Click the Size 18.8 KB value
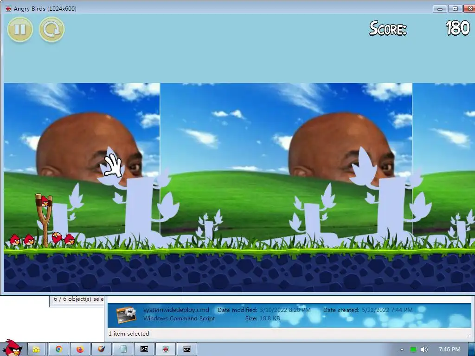 click(270, 318)
